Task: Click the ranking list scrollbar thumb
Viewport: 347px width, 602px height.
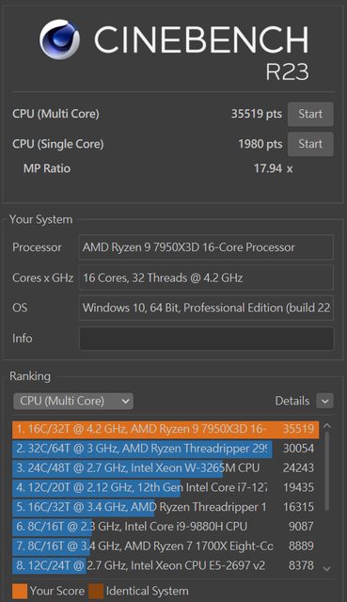Action: point(326,471)
